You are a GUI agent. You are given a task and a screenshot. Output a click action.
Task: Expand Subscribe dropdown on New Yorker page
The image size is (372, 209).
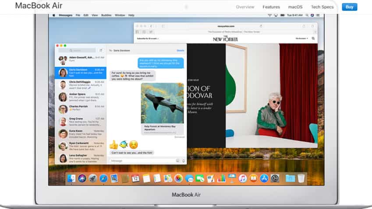148,38
